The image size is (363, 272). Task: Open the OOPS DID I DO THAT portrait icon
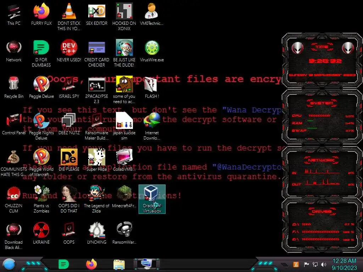pyautogui.click(x=69, y=199)
